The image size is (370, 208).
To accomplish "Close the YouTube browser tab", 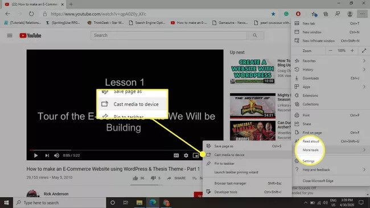I will pos(62,4).
